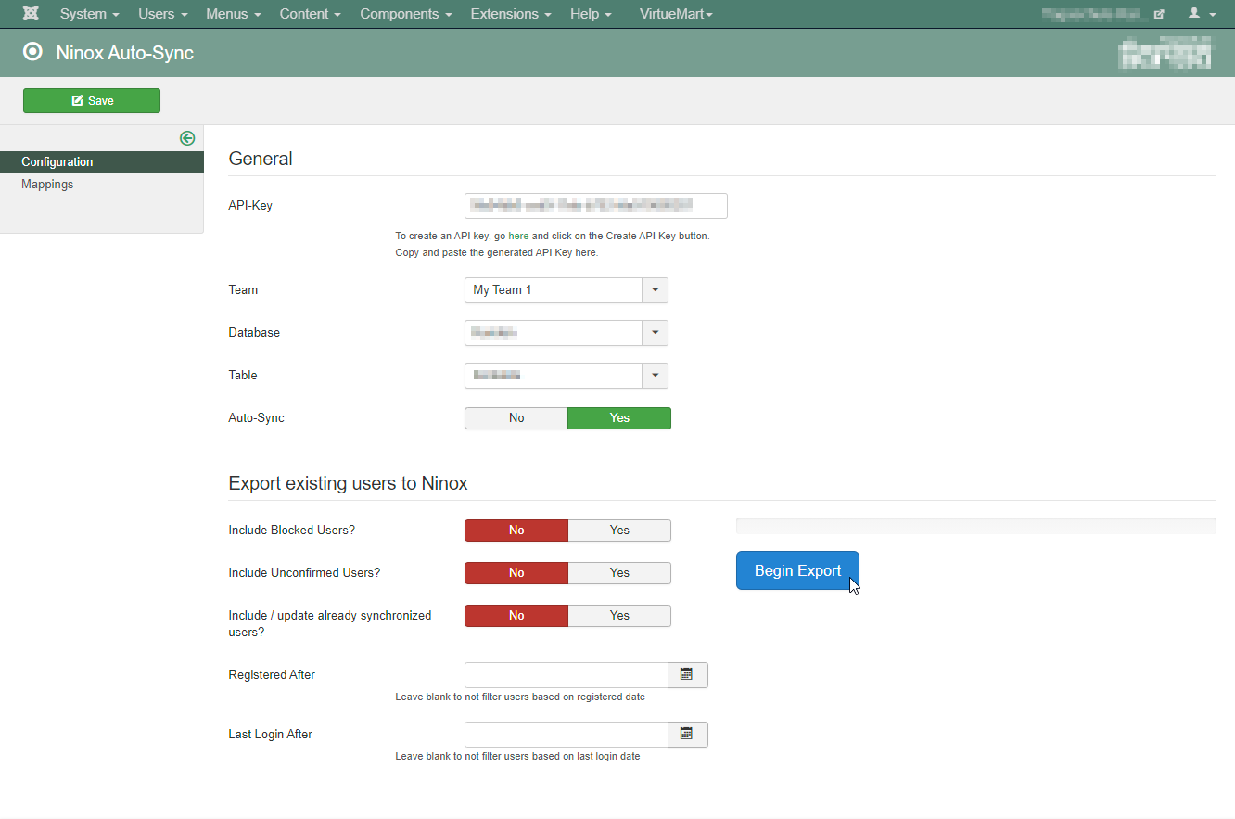Choose Yes for Include Blocked Users
The width and height of the screenshot is (1235, 819).
(619, 531)
